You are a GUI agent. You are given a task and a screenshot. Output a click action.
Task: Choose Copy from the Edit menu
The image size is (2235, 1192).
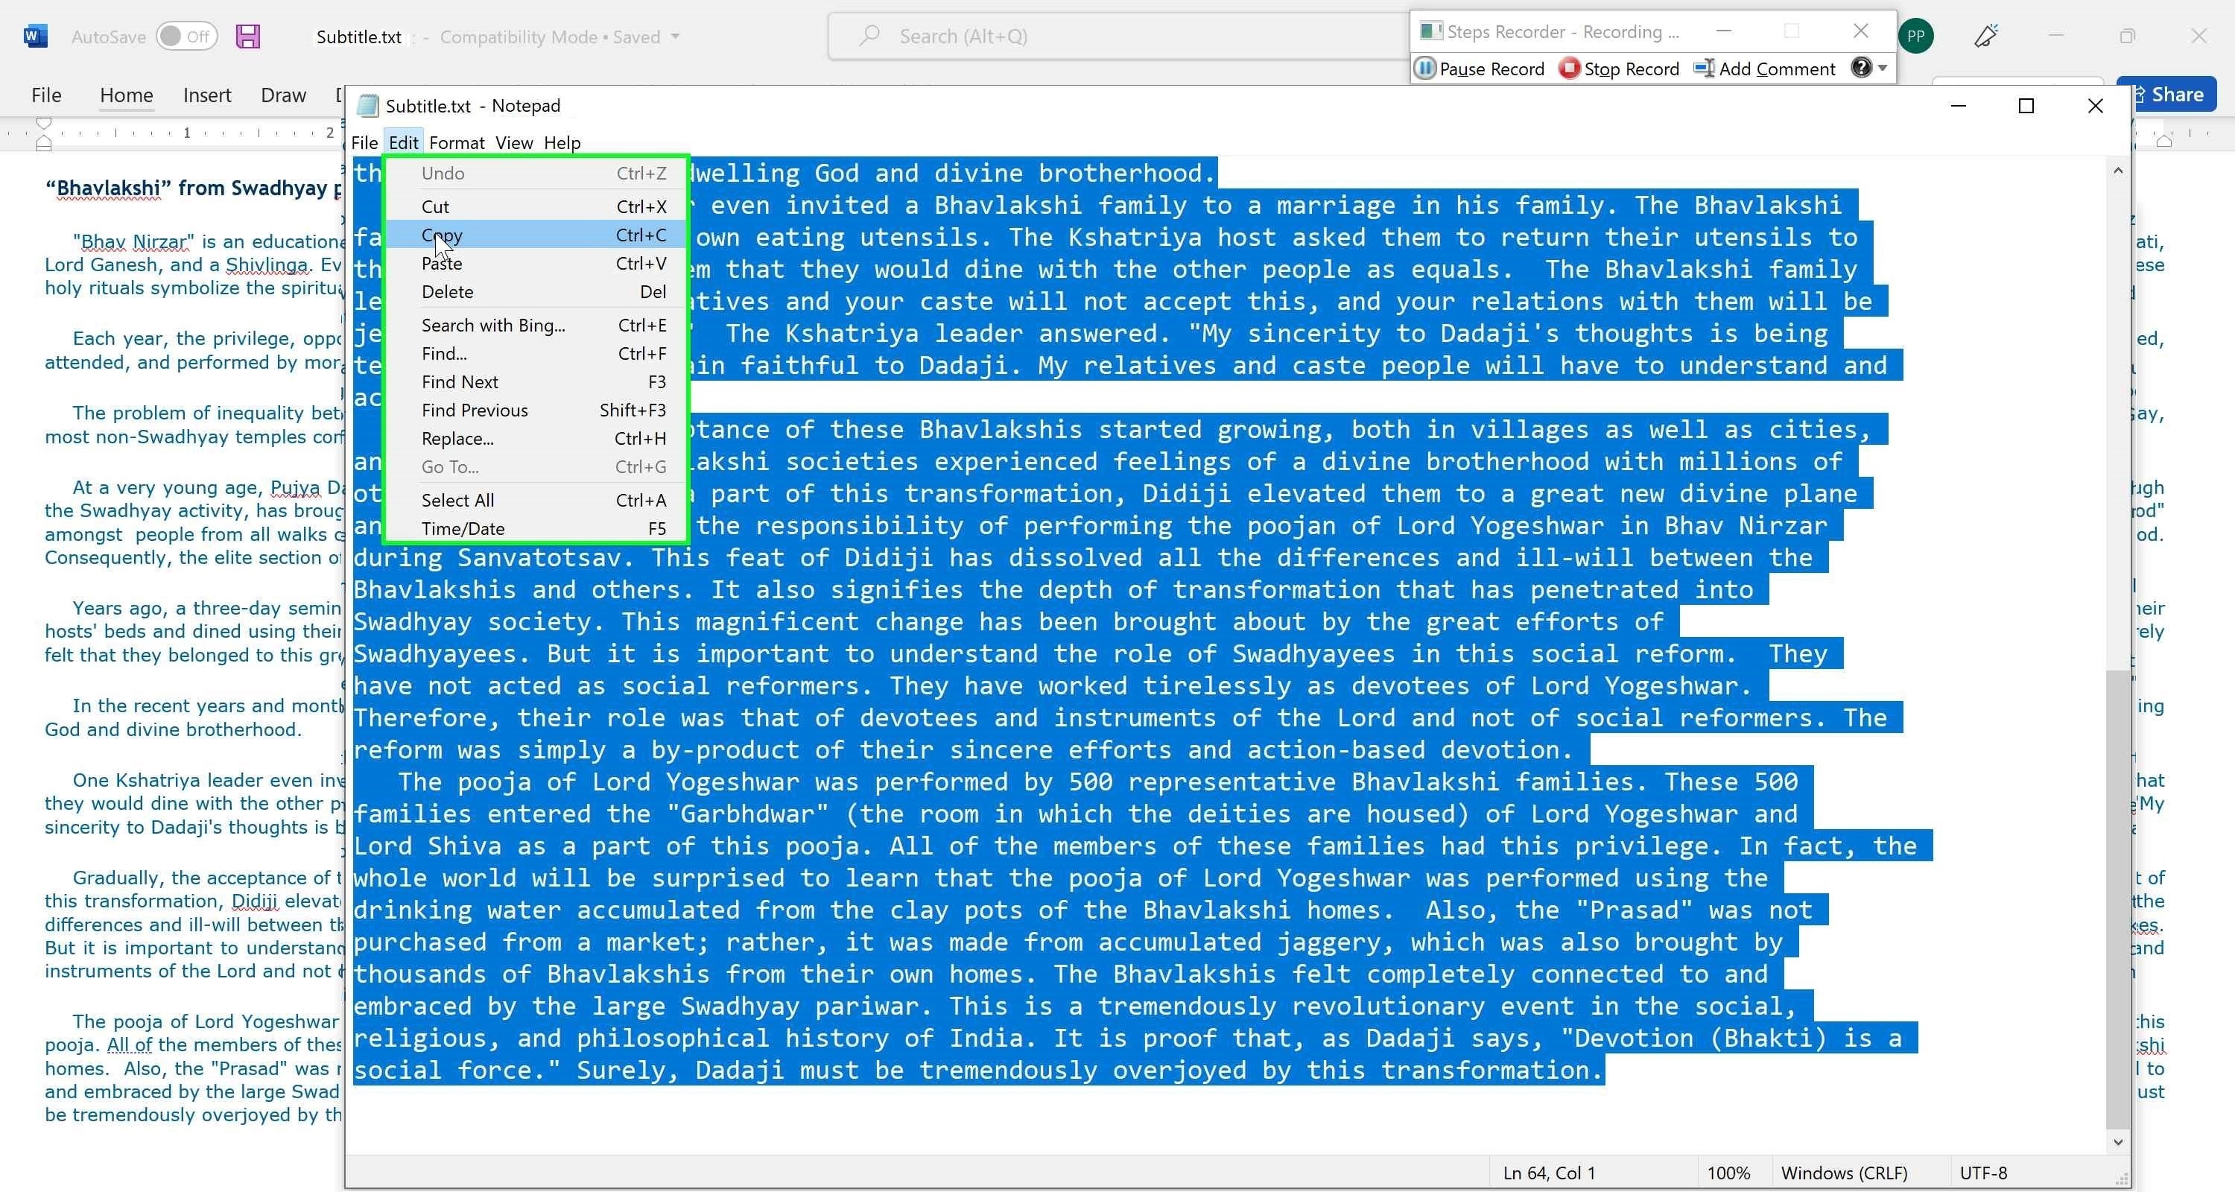537,235
